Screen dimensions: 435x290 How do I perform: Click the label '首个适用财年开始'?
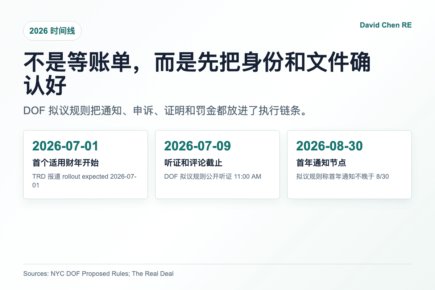click(65, 163)
